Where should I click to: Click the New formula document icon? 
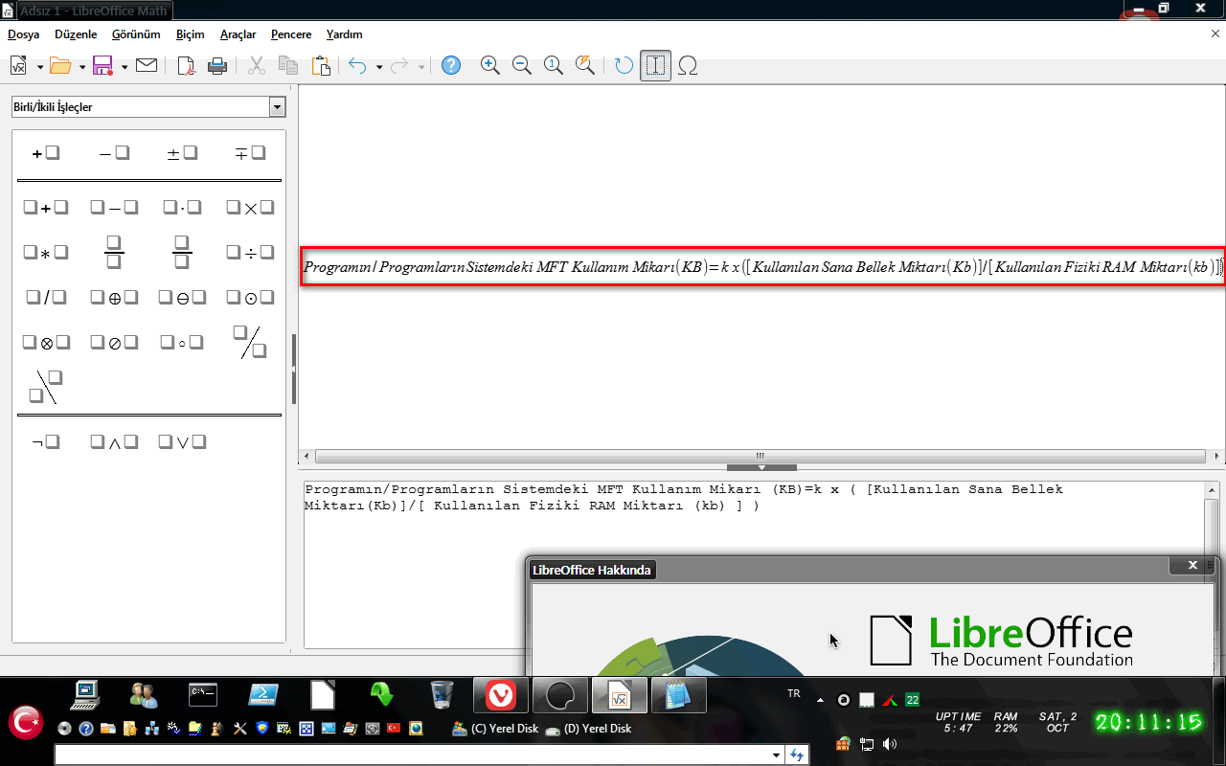click(x=18, y=65)
